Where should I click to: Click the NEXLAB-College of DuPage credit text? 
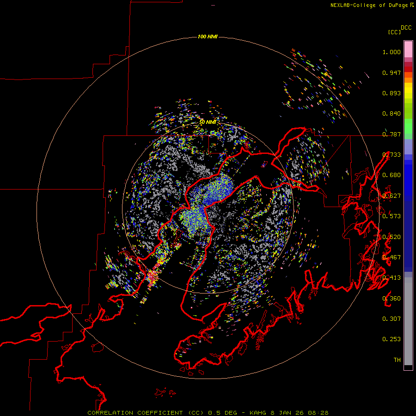[x=369, y=5]
